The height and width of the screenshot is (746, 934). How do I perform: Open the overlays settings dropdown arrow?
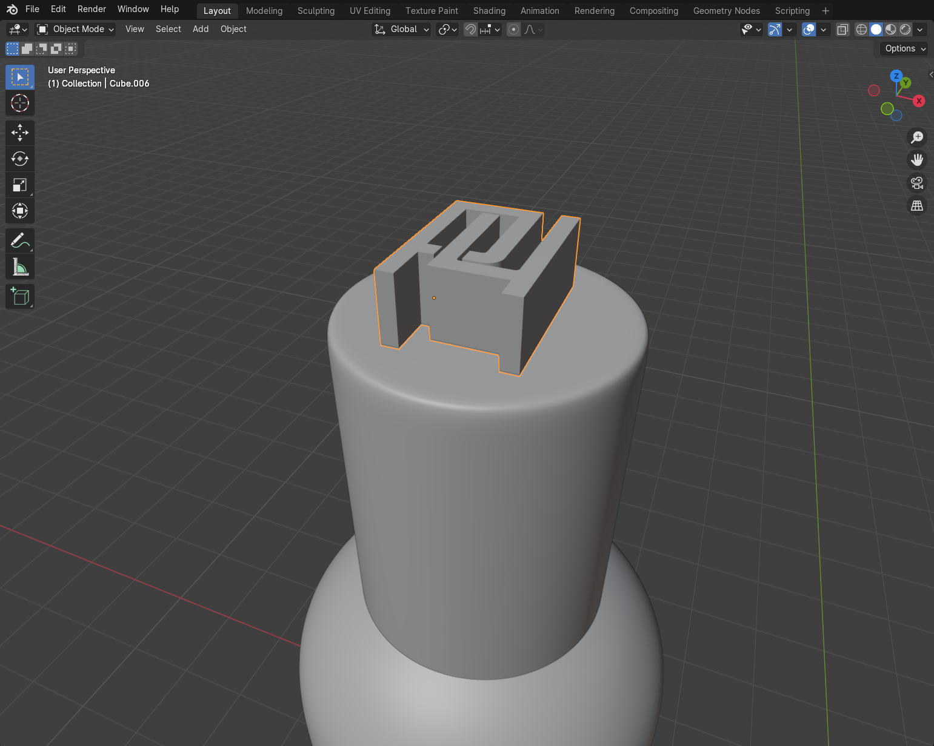tap(823, 29)
